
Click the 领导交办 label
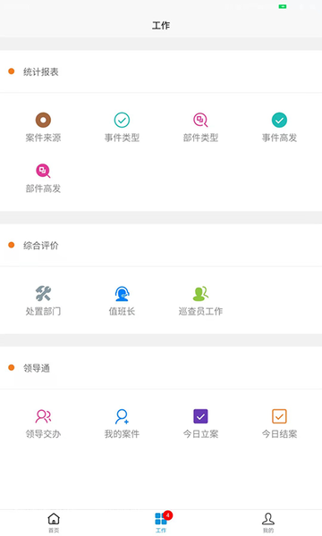(43, 434)
